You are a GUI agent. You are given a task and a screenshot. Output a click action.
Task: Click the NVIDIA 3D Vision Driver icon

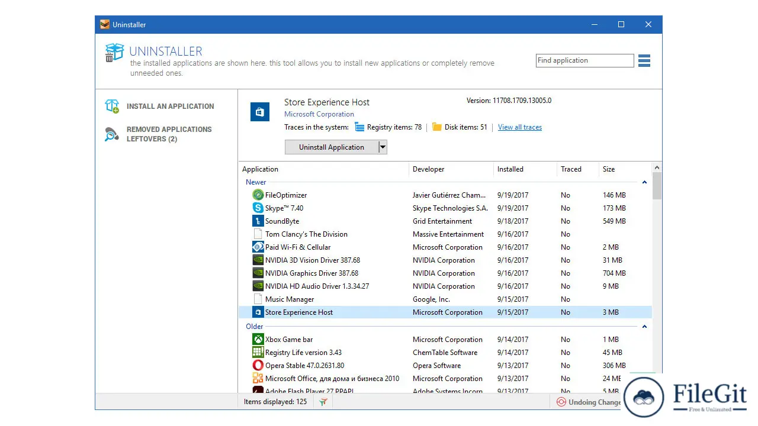pos(258,260)
